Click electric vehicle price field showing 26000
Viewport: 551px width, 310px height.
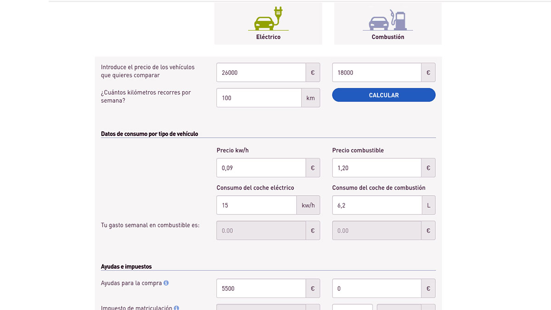pyautogui.click(x=261, y=73)
